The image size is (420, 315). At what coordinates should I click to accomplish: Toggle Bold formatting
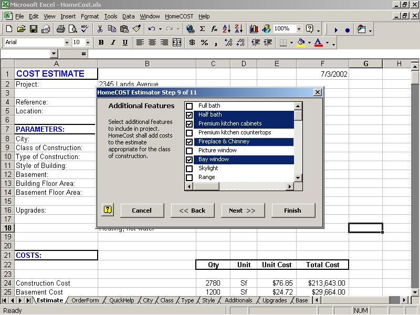pos(101,43)
